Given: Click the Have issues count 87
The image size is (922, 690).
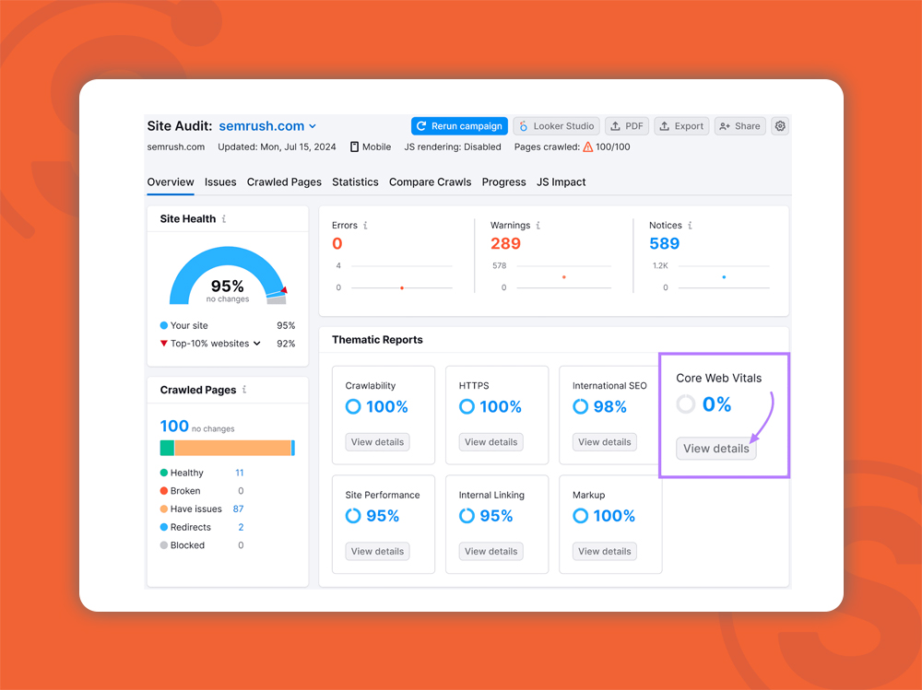Looking at the screenshot, I should [x=238, y=509].
